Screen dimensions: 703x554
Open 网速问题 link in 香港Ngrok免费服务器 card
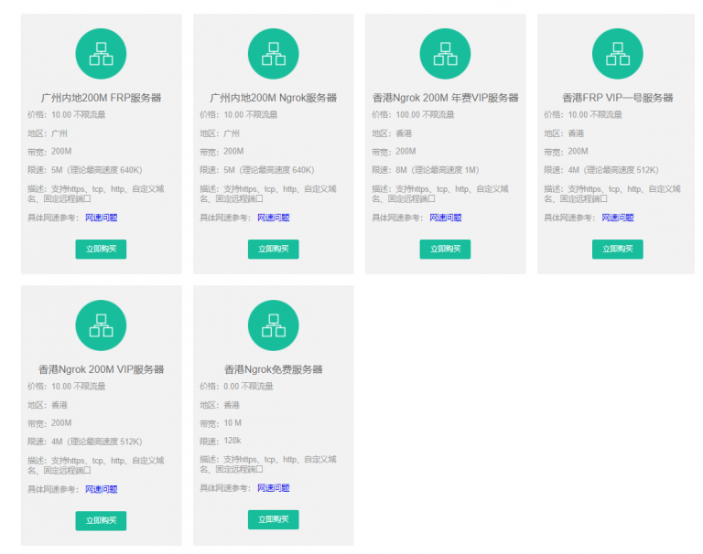[x=274, y=488]
